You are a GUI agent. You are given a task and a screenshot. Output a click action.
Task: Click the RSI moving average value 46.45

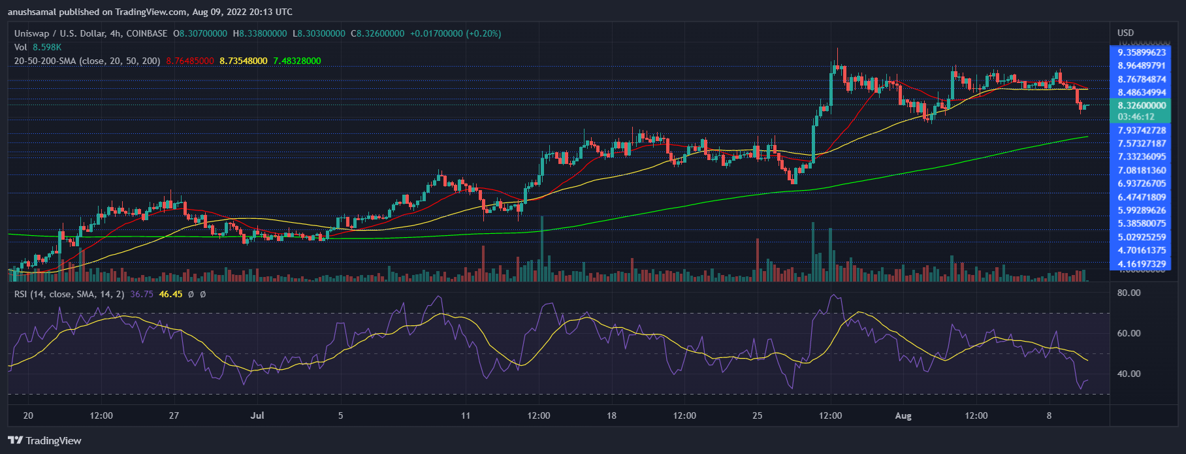[170, 295]
